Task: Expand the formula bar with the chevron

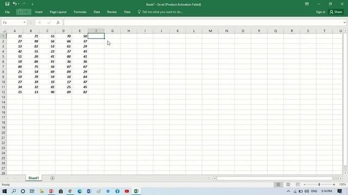Action: [344, 23]
